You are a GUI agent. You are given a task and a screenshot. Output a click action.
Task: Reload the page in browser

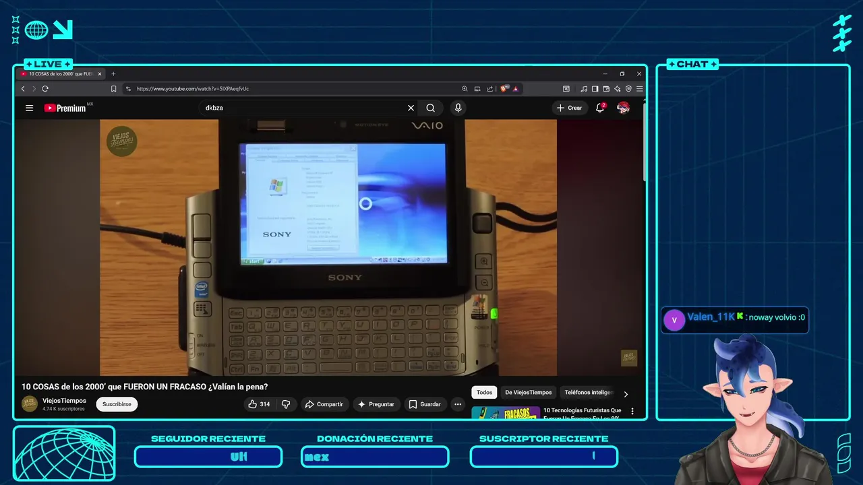[45, 88]
